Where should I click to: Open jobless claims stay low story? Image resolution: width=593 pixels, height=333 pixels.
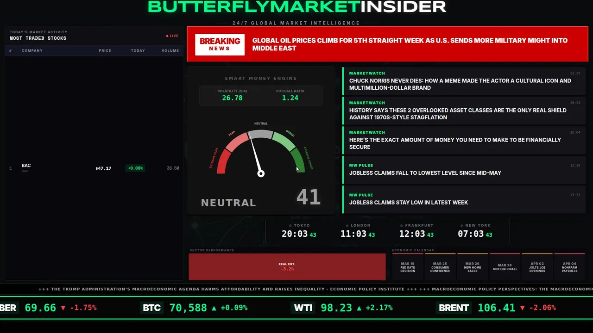click(x=464, y=199)
